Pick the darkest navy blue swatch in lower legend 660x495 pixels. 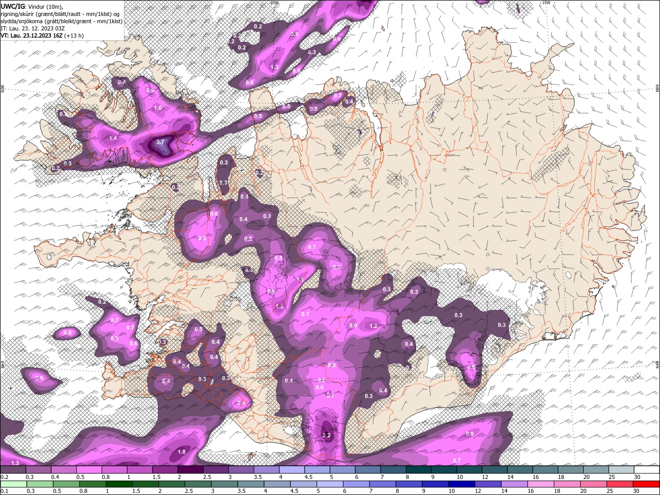[x=461, y=484]
